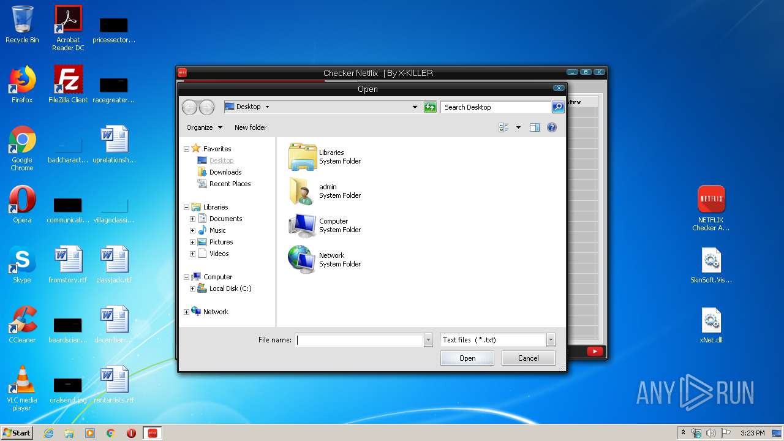Click the File name input field

[360, 340]
